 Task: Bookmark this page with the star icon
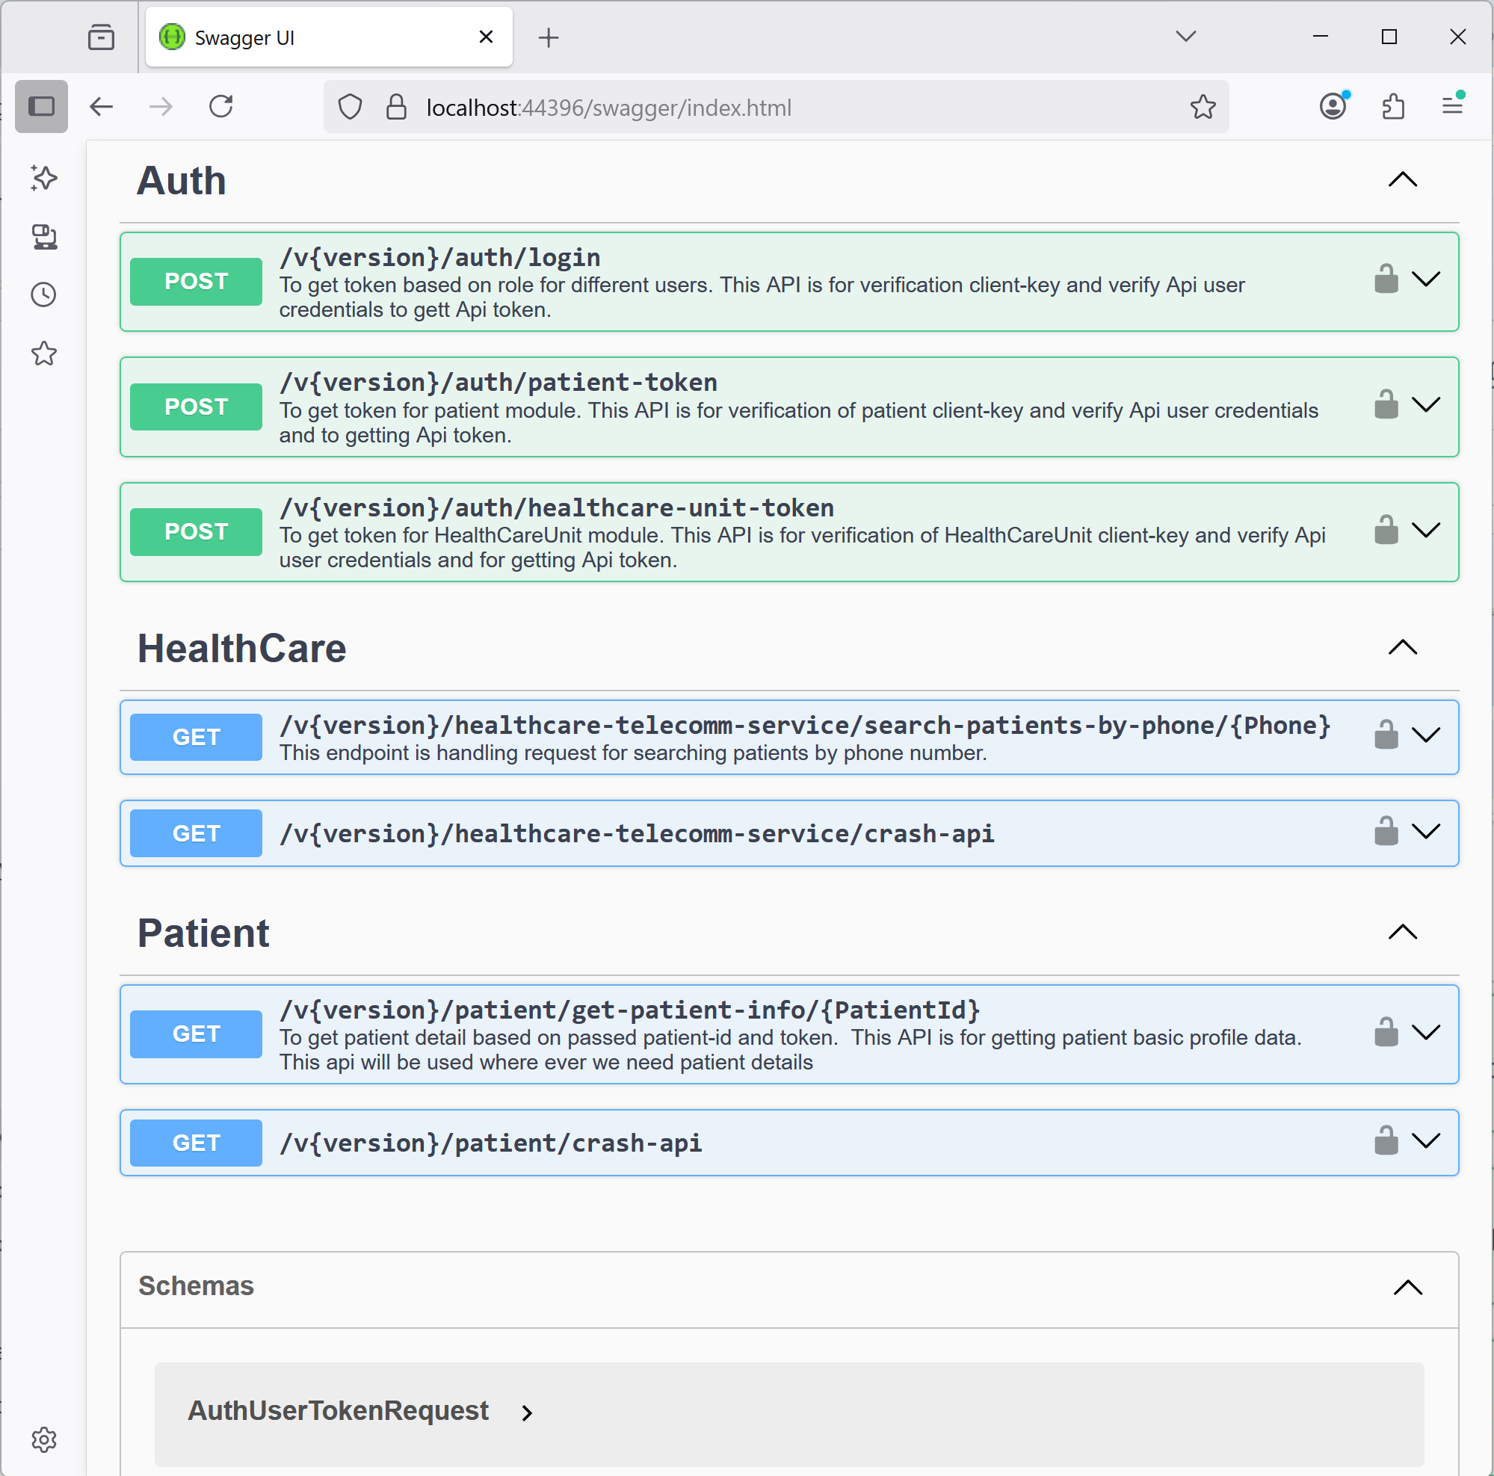tap(1203, 107)
